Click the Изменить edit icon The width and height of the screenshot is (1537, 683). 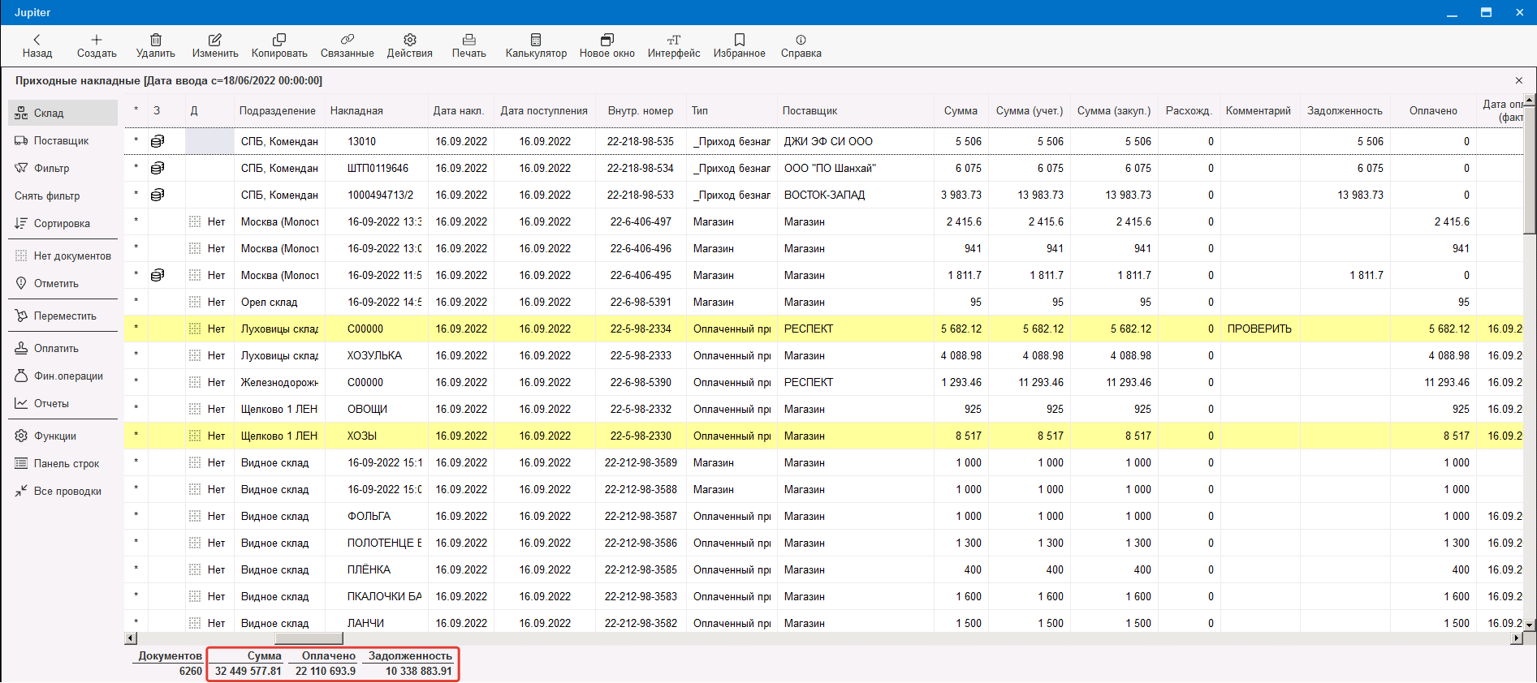[215, 40]
